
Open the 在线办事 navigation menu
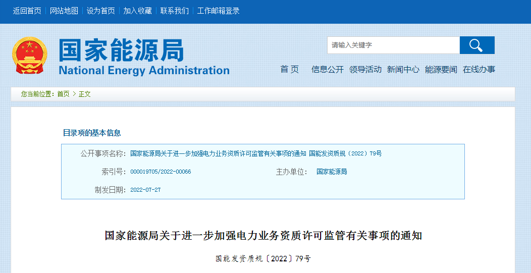pyautogui.click(x=479, y=70)
